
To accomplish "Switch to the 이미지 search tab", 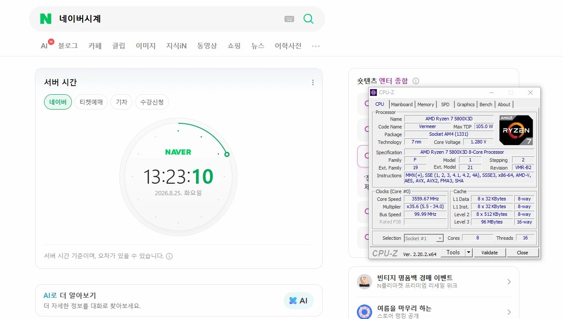I will point(146,46).
